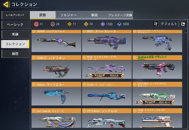Select the red mythic rarity icon filter
The image size is (189, 130).
(36, 24)
